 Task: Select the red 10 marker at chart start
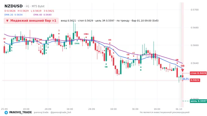tap(4, 39)
